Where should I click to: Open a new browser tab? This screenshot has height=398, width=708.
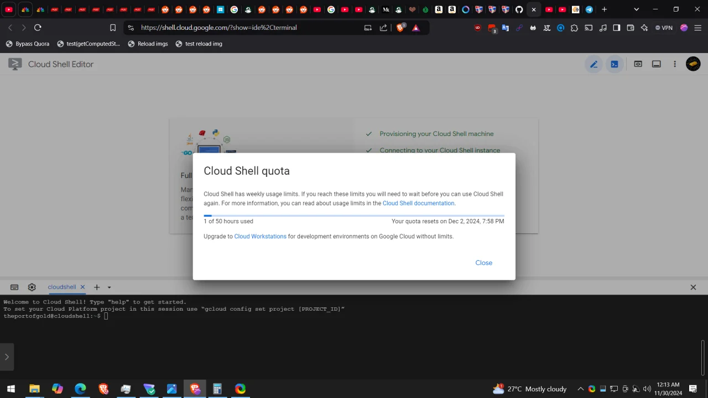tap(605, 9)
